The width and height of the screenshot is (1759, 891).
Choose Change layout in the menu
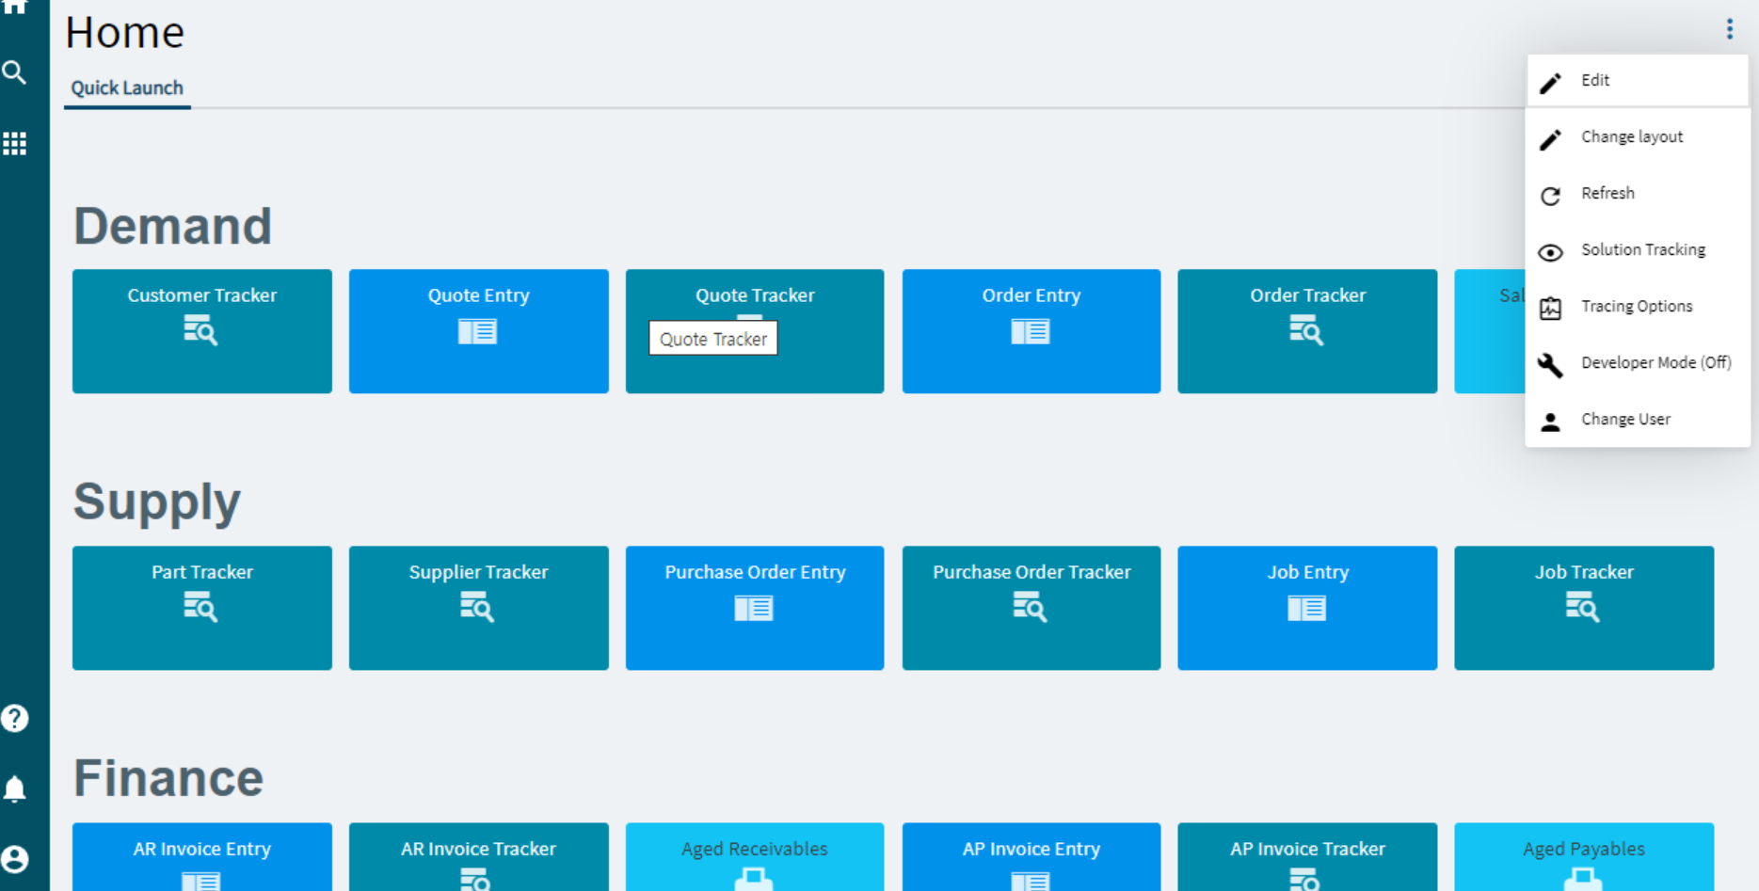point(1638,136)
